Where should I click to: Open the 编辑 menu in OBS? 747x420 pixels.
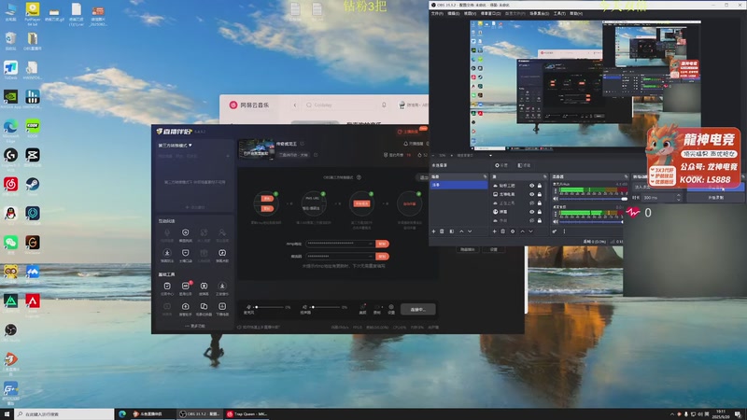[x=454, y=13]
